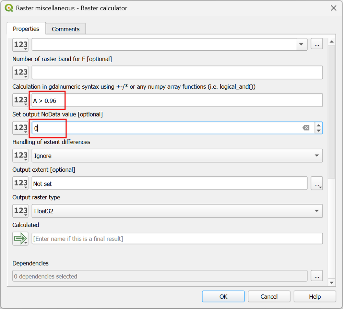This screenshot has width=343, height=309.
Task: Open 123 value-type menu for NoData value
Action: [x=20, y=128]
